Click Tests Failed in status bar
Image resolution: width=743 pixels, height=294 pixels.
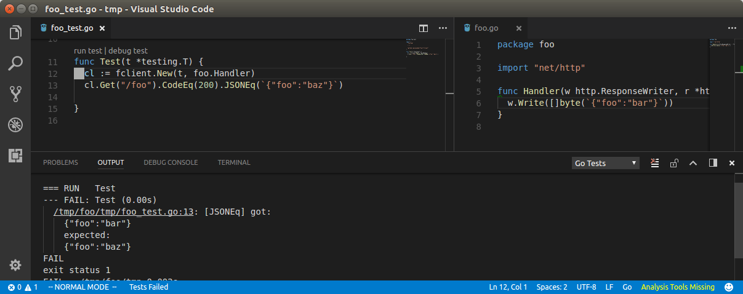point(148,287)
